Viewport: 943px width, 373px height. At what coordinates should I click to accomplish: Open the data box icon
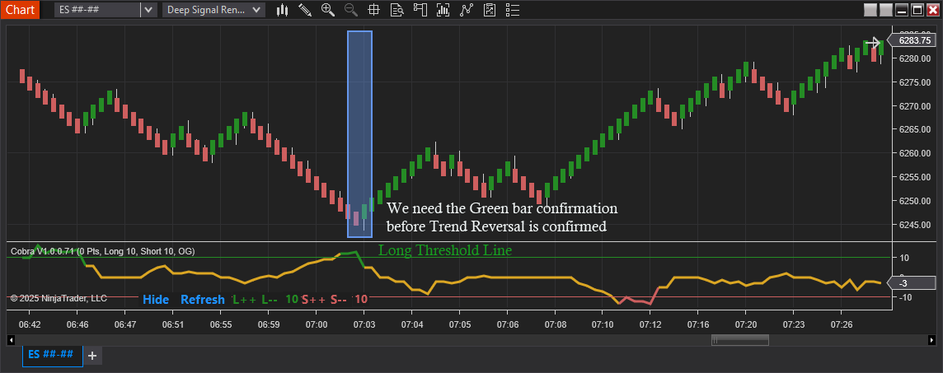pyautogui.click(x=396, y=10)
